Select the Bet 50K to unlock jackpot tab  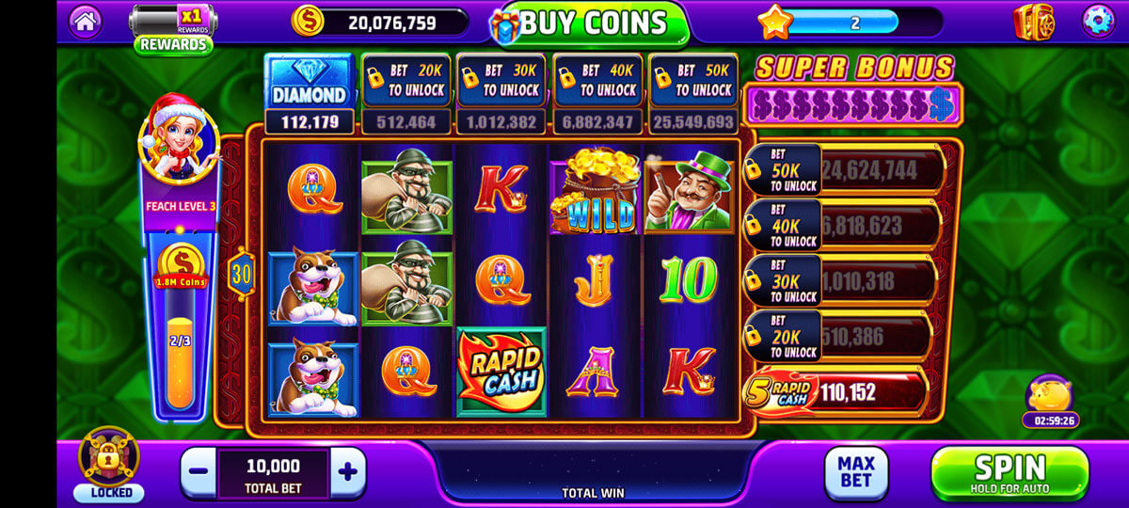(692, 81)
